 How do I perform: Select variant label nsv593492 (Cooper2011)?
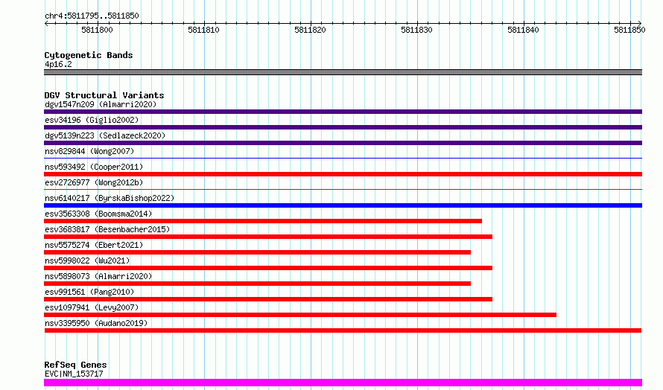(x=94, y=167)
